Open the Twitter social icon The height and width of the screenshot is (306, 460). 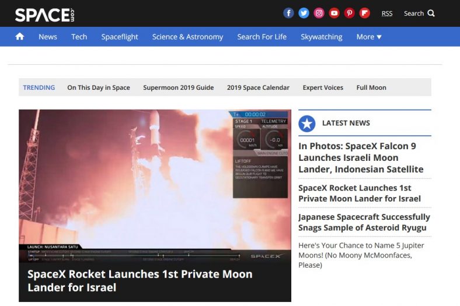(304, 13)
